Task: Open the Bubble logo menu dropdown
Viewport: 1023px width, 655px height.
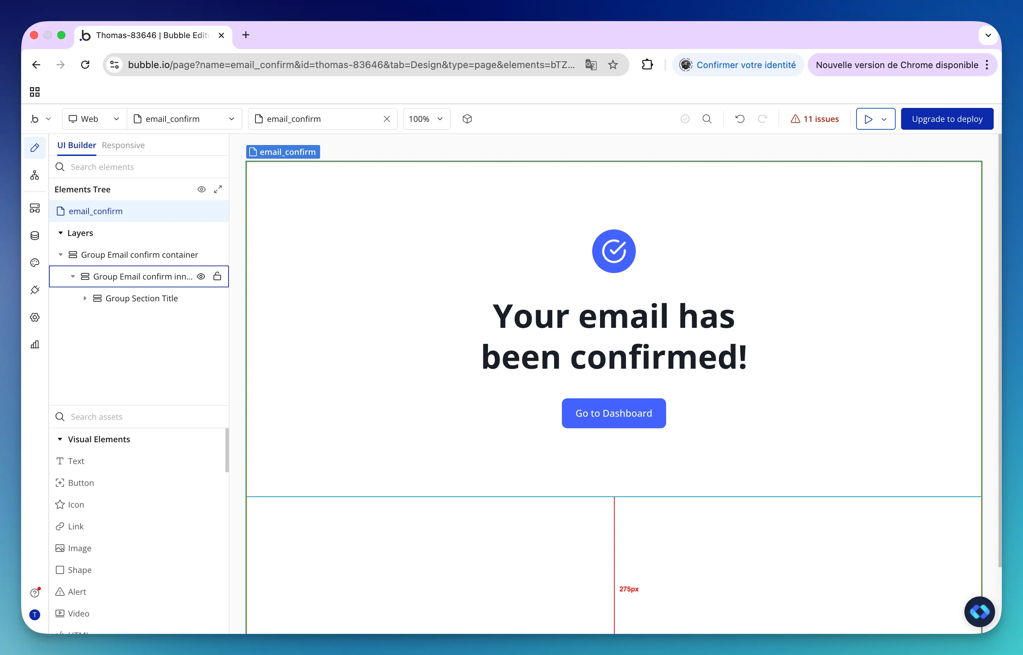Action: click(x=41, y=119)
